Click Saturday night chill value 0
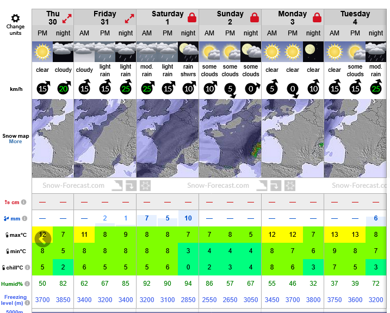This screenshot has width=390, height=313. pos(188,267)
